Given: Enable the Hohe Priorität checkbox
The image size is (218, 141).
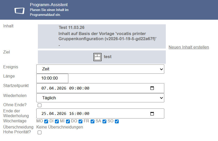Looking at the screenshot, I should (39, 132).
